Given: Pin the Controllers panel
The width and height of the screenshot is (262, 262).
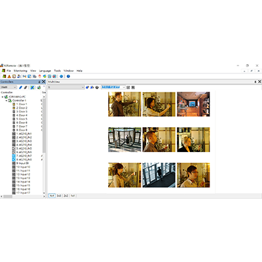Looking at the screenshot, I should pyautogui.click(x=39, y=82).
